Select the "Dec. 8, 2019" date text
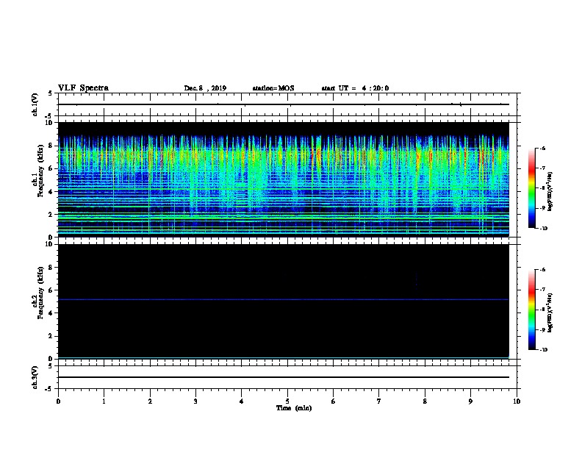582x450 pixels. (x=205, y=88)
